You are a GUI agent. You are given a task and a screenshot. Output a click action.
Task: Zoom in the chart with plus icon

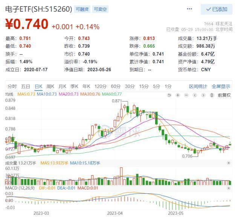click(178, 94)
